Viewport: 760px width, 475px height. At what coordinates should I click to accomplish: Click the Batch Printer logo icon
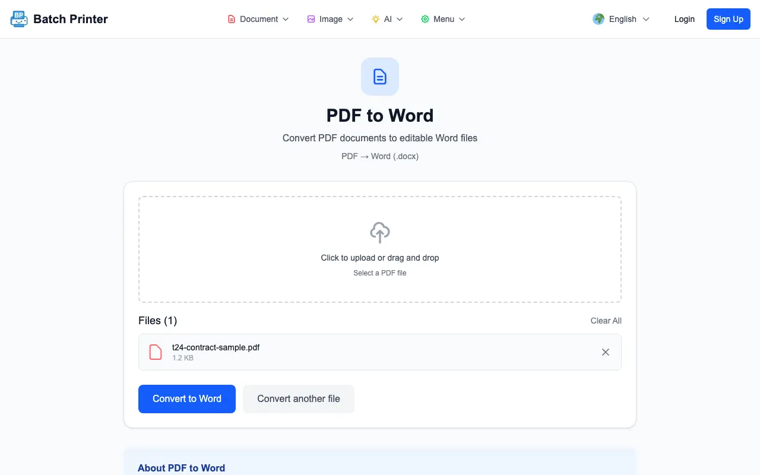(19, 19)
